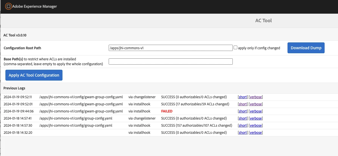Click the gwam-group-config.yaml path in the 09:52:01 row
This screenshot has width=338, height=156.
[81, 104]
